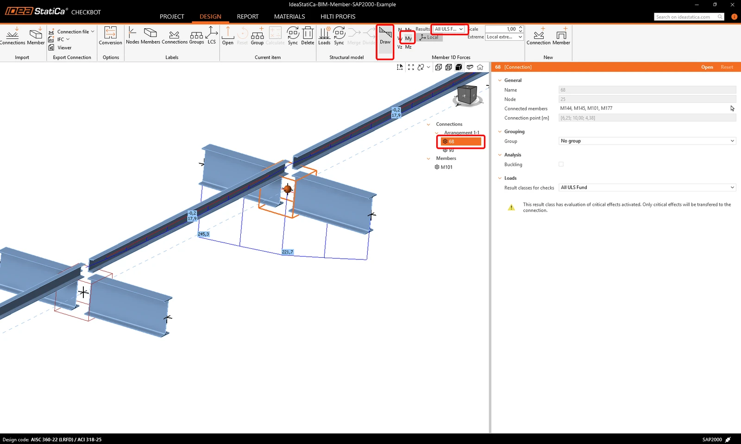Select the Mz force component

tap(408, 47)
